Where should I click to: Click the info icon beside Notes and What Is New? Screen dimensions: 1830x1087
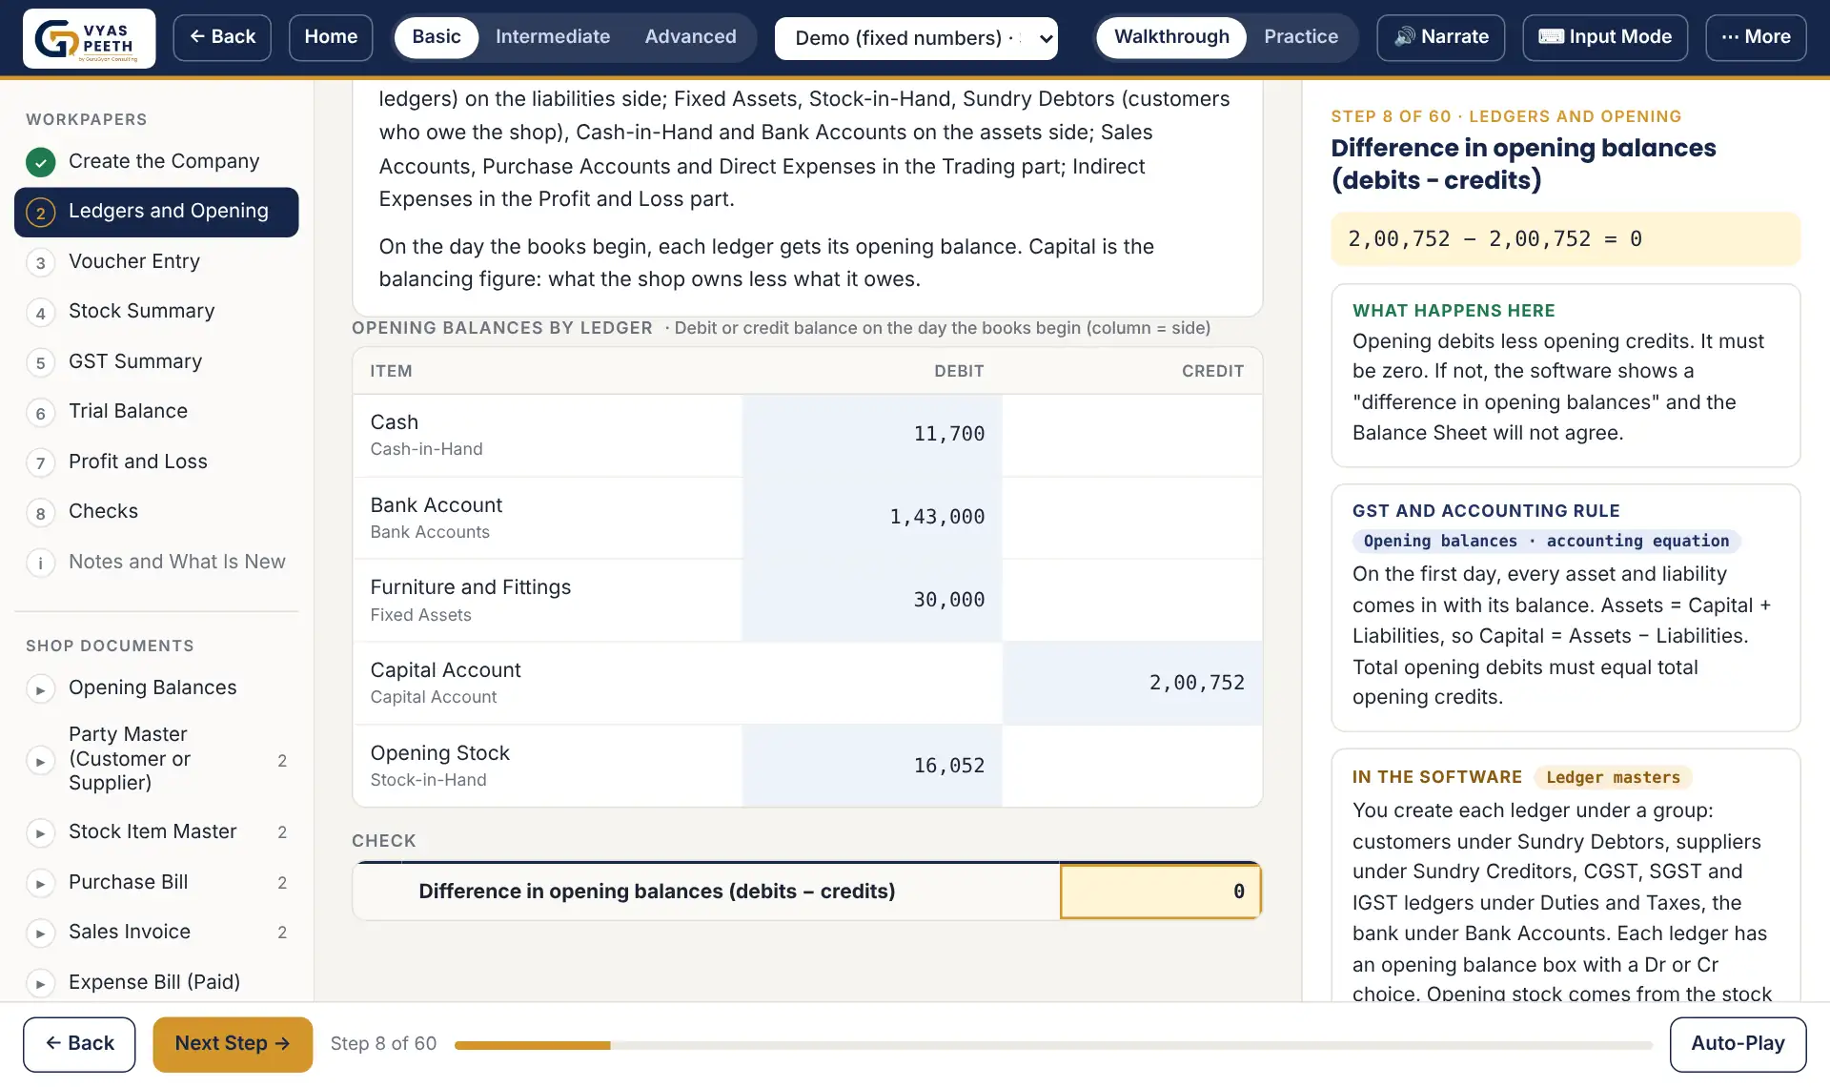(40, 563)
